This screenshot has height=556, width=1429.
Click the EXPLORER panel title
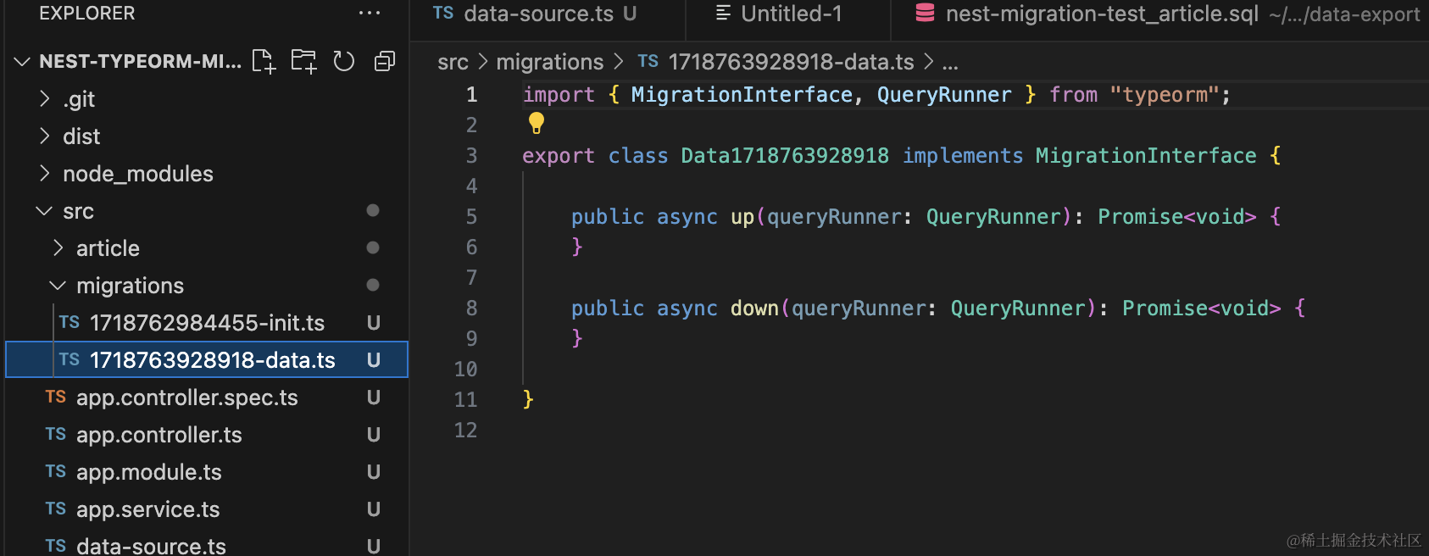coord(87,14)
